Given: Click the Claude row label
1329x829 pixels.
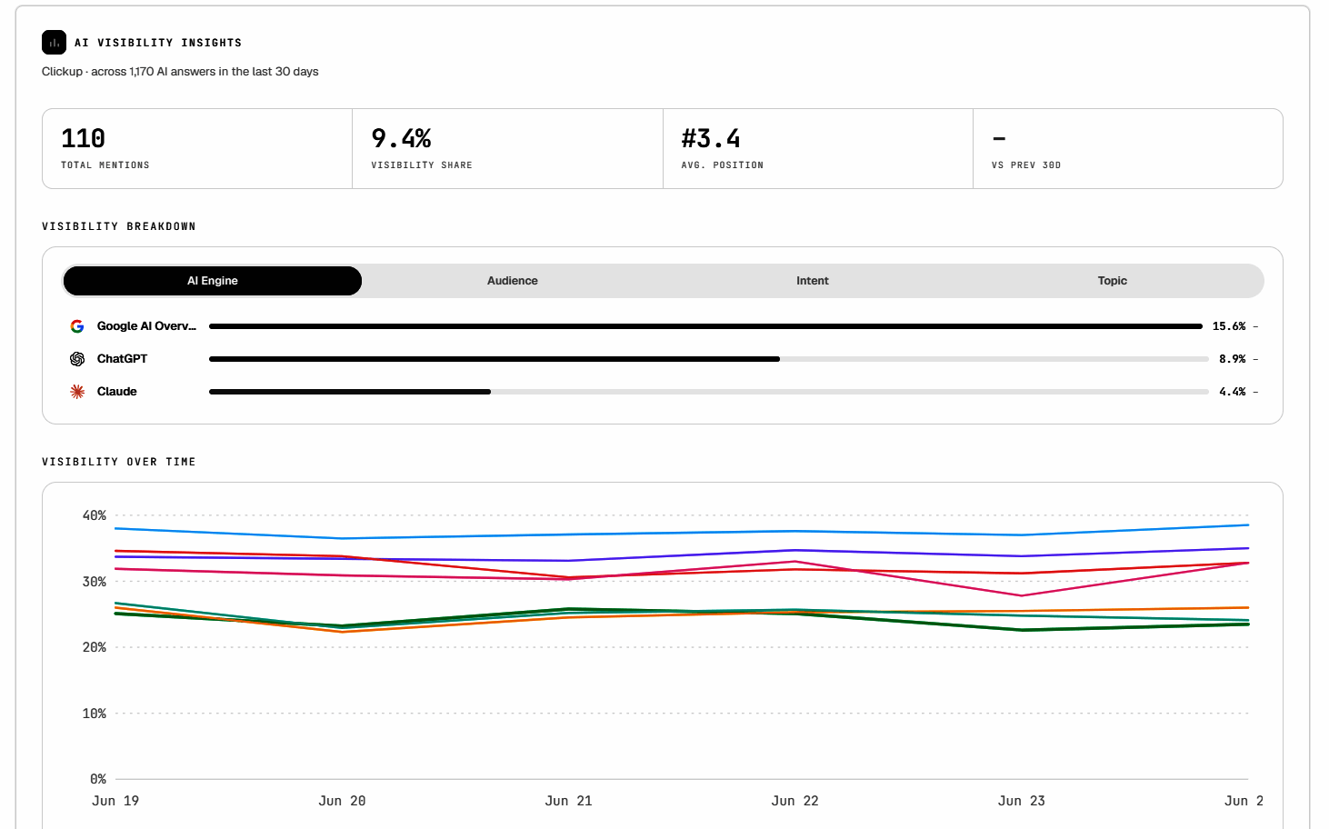Looking at the screenshot, I should (x=117, y=392).
